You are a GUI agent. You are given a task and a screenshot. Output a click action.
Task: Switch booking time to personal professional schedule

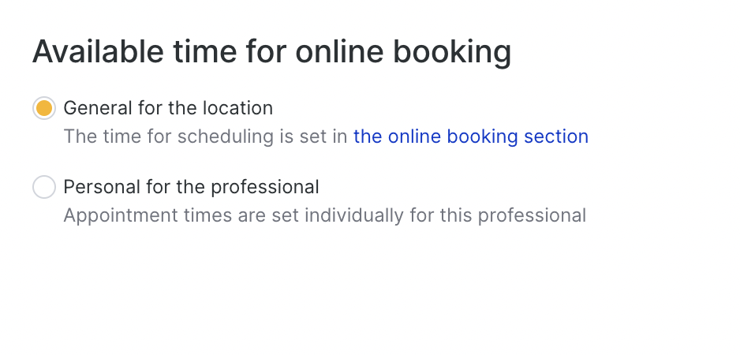click(x=44, y=187)
